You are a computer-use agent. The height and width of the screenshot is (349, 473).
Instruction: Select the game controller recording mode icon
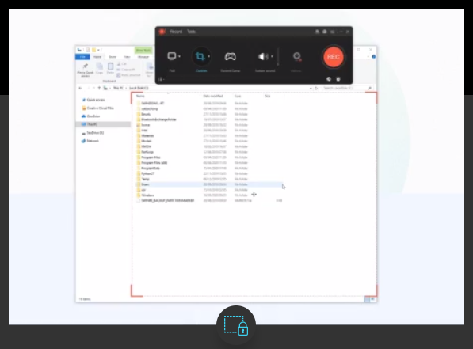pyautogui.click(x=231, y=56)
